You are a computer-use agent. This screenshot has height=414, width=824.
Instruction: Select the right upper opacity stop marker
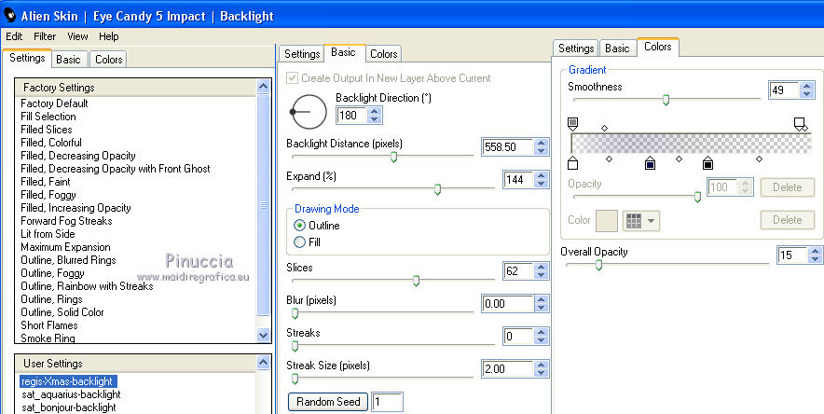pos(800,124)
